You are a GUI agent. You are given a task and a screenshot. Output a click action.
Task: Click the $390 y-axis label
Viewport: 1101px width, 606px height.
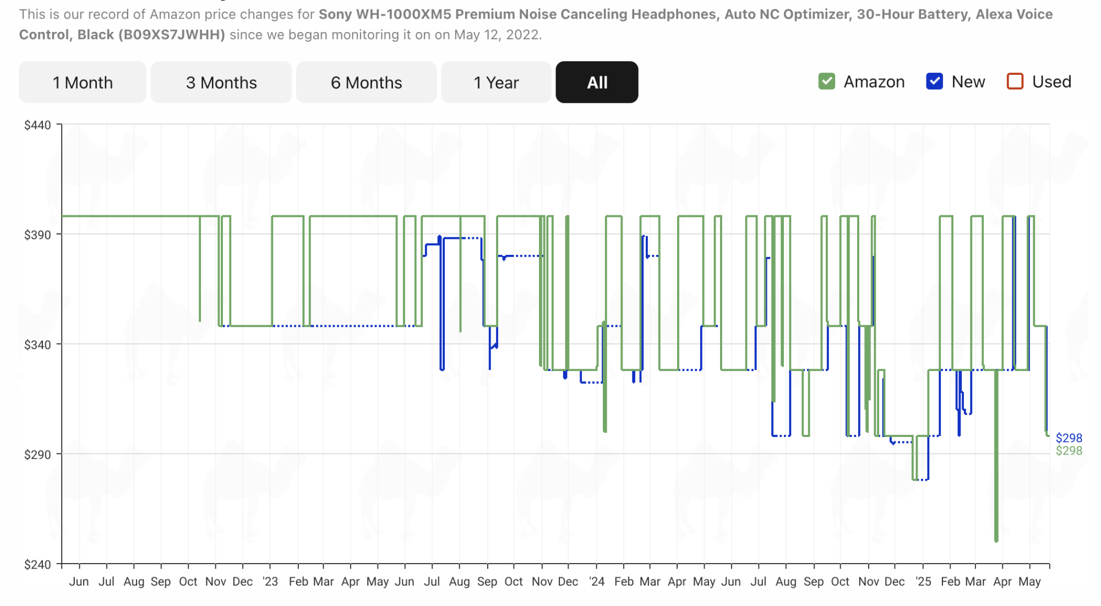coord(37,235)
